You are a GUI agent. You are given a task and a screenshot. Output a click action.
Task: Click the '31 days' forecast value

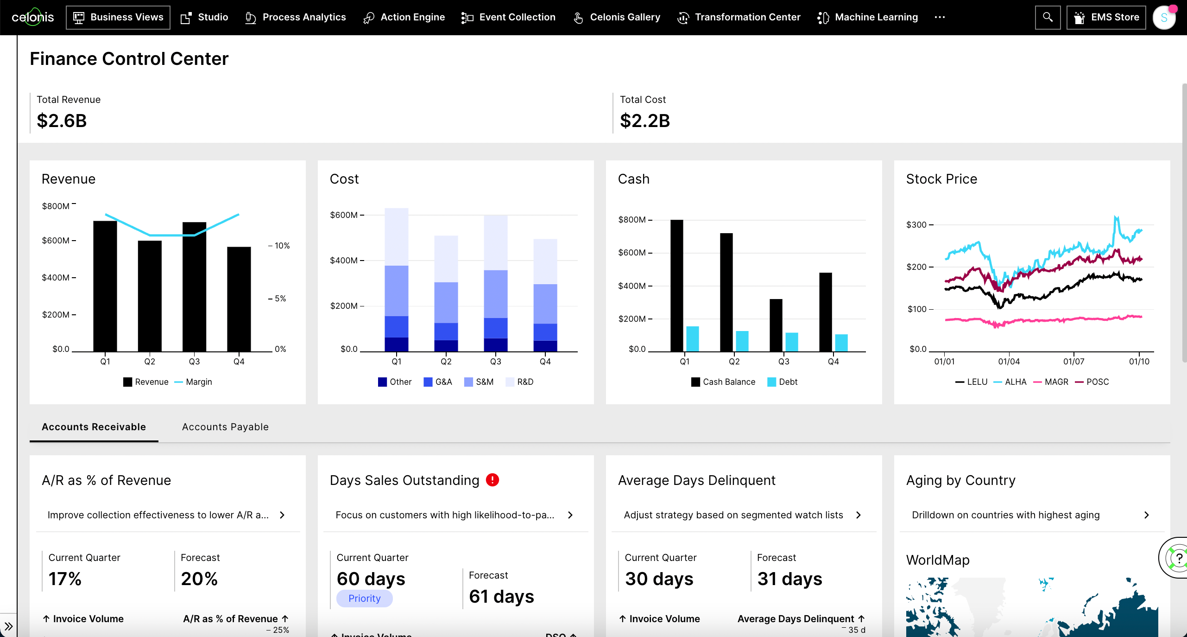click(x=790, y=579)
